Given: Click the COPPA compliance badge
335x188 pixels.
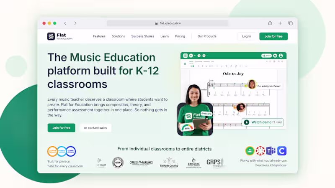Looking at the screenshot, I should point(52,151).
